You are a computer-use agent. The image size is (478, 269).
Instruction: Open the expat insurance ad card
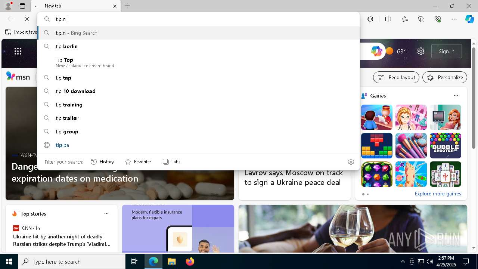(178, 229)
